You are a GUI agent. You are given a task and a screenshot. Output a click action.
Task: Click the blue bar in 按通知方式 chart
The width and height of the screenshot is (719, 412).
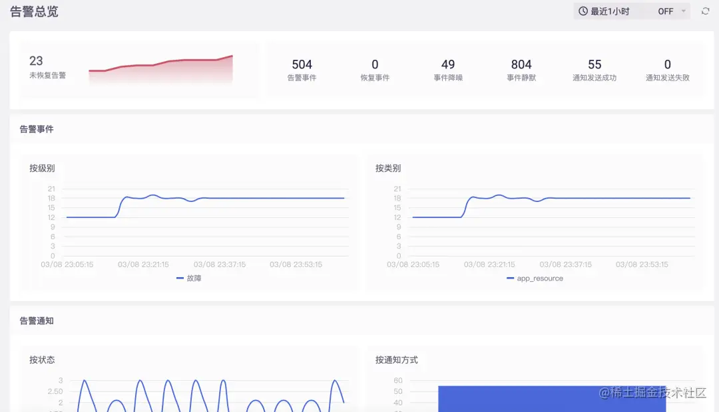(552, 399)
